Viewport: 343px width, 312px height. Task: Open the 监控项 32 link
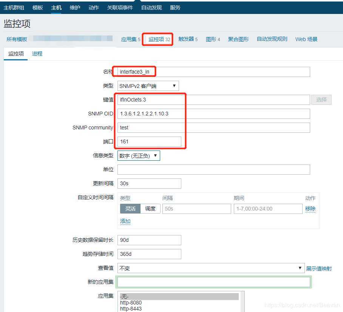click(159, 39)
